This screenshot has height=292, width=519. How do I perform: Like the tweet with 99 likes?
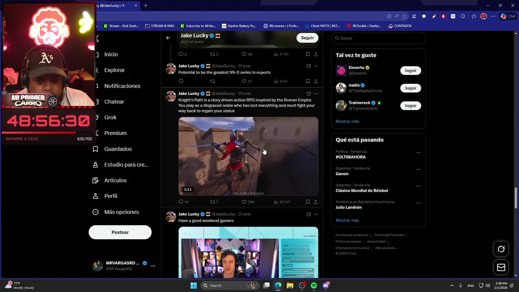tap(247, 54)
